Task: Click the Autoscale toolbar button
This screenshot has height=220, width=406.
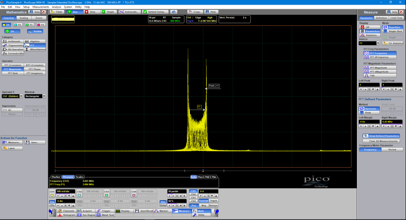Action: (129, 12)
